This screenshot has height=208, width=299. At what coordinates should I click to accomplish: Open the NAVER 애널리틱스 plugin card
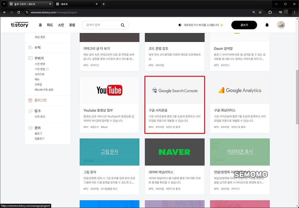click(175, 167)
